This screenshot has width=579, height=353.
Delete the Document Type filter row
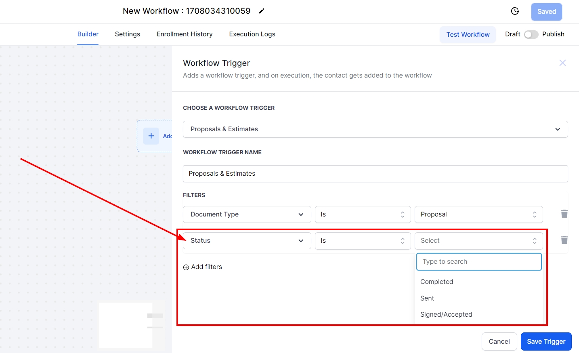tap(564, 214)
